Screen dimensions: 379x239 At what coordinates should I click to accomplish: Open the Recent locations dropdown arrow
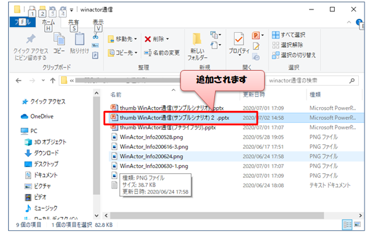(x=43, y=81)
